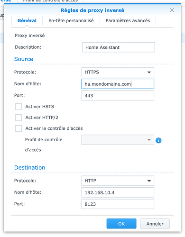Cancel with the Annuler button
This screenshot has width=185, height=237.
[155, 224]
